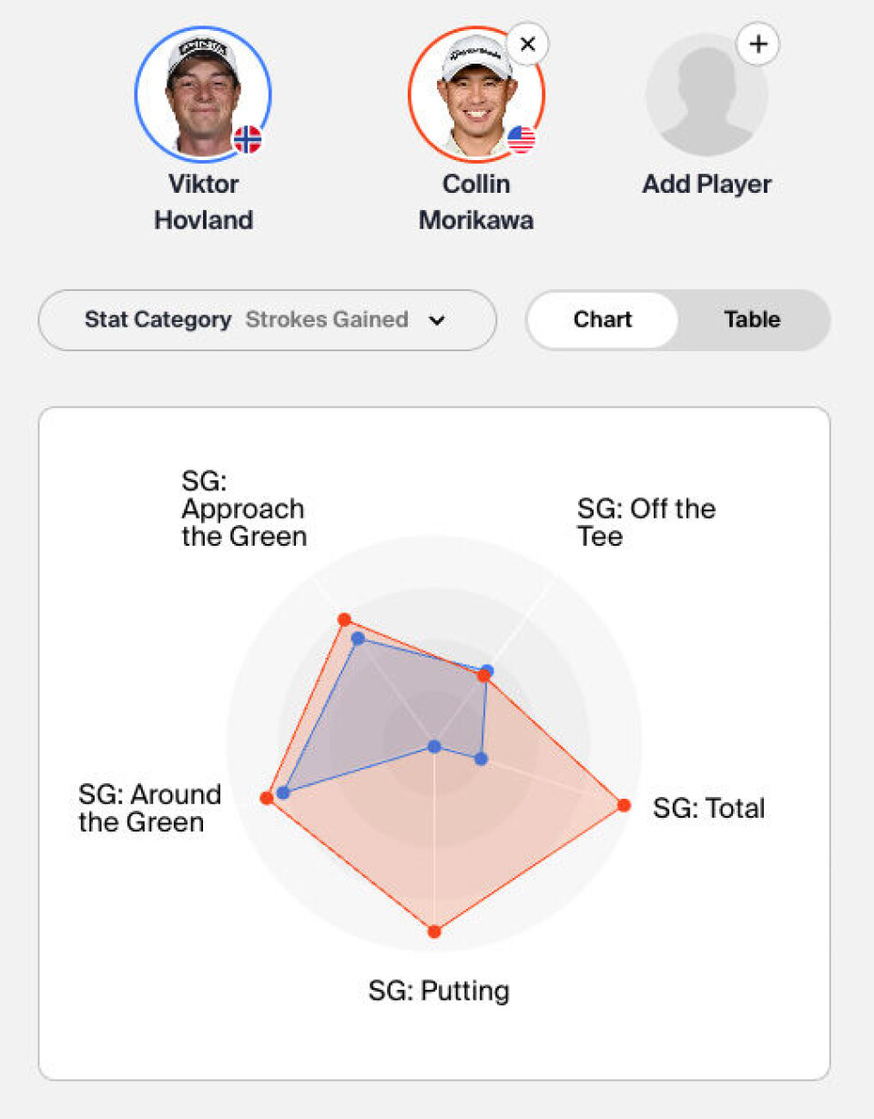Open Collin Morikawa name link
Image resolution: width=874 pixels, height=1119 pixels.
tap(476, 202)
